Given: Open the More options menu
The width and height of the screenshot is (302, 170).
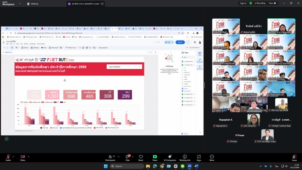Looking at the screenshot, I should 212,157.
